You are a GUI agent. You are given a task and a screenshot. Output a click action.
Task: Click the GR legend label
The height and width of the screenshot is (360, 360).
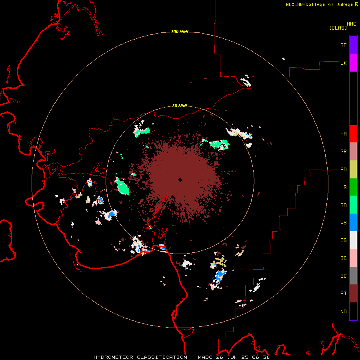343,152
